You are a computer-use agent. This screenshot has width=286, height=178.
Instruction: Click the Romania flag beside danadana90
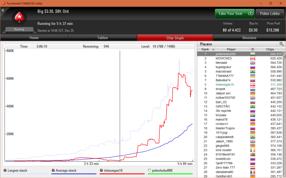point(252,172)
